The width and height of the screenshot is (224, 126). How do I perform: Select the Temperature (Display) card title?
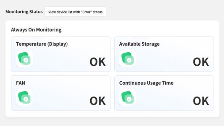(x=42, y=44)
